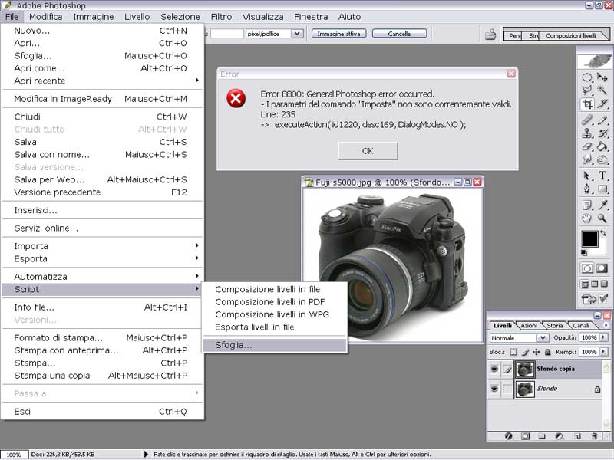Select the Rectangle shape tool

[602, 189]
